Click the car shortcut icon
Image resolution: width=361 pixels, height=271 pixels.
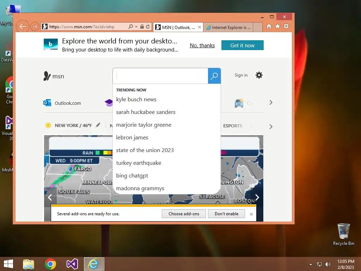[x=239, y=103]
